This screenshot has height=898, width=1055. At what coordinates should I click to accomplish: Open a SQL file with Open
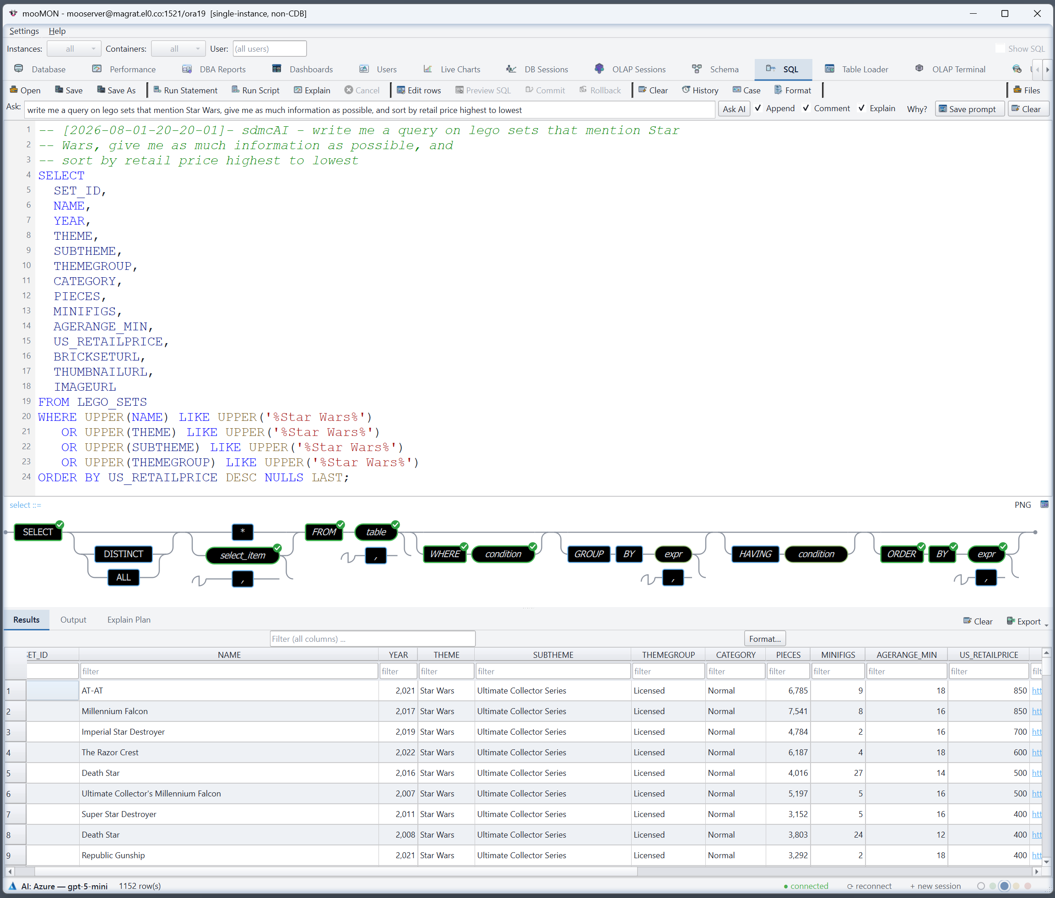(25, 90)
